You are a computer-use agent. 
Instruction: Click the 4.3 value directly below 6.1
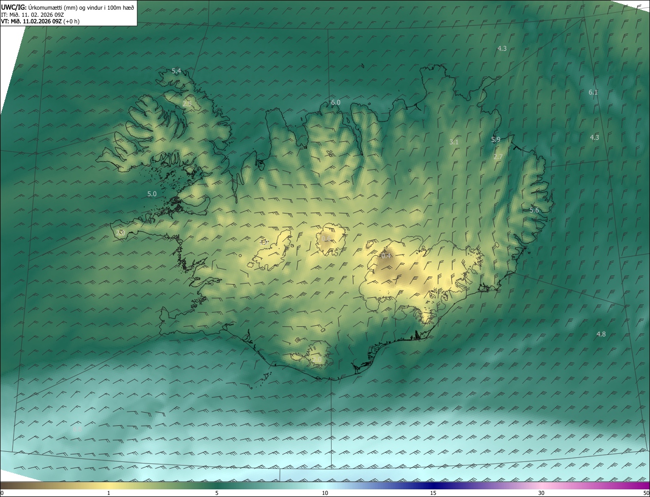tap(594, 138)
